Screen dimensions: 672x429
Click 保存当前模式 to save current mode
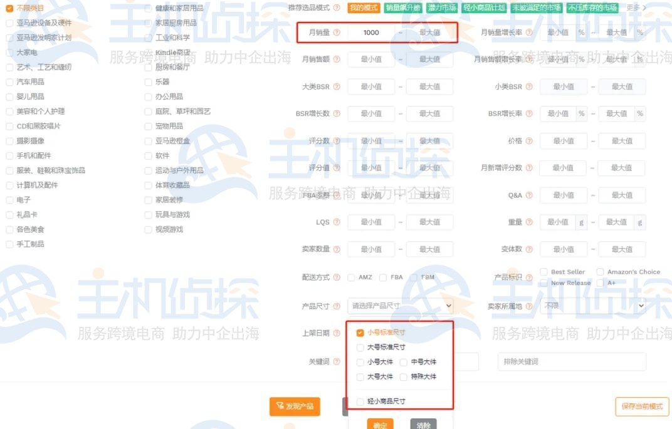pyautogui.click(x=641, y=406)
